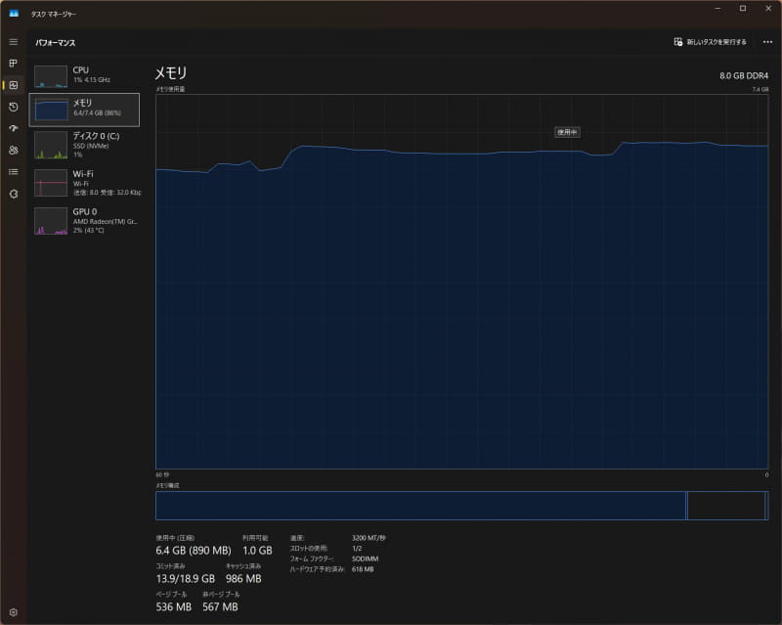Click the 使用中 tooltip label
Viewport: 782px width, 625px height.
coord(567,132)
